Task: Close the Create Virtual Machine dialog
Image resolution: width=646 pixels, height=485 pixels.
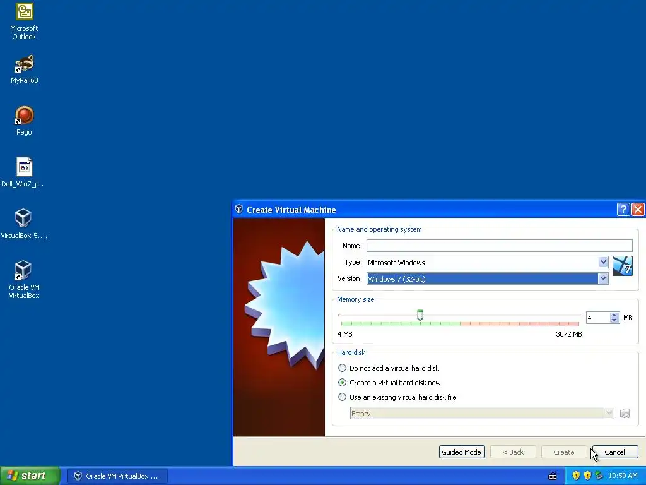Action: point(638,210)
